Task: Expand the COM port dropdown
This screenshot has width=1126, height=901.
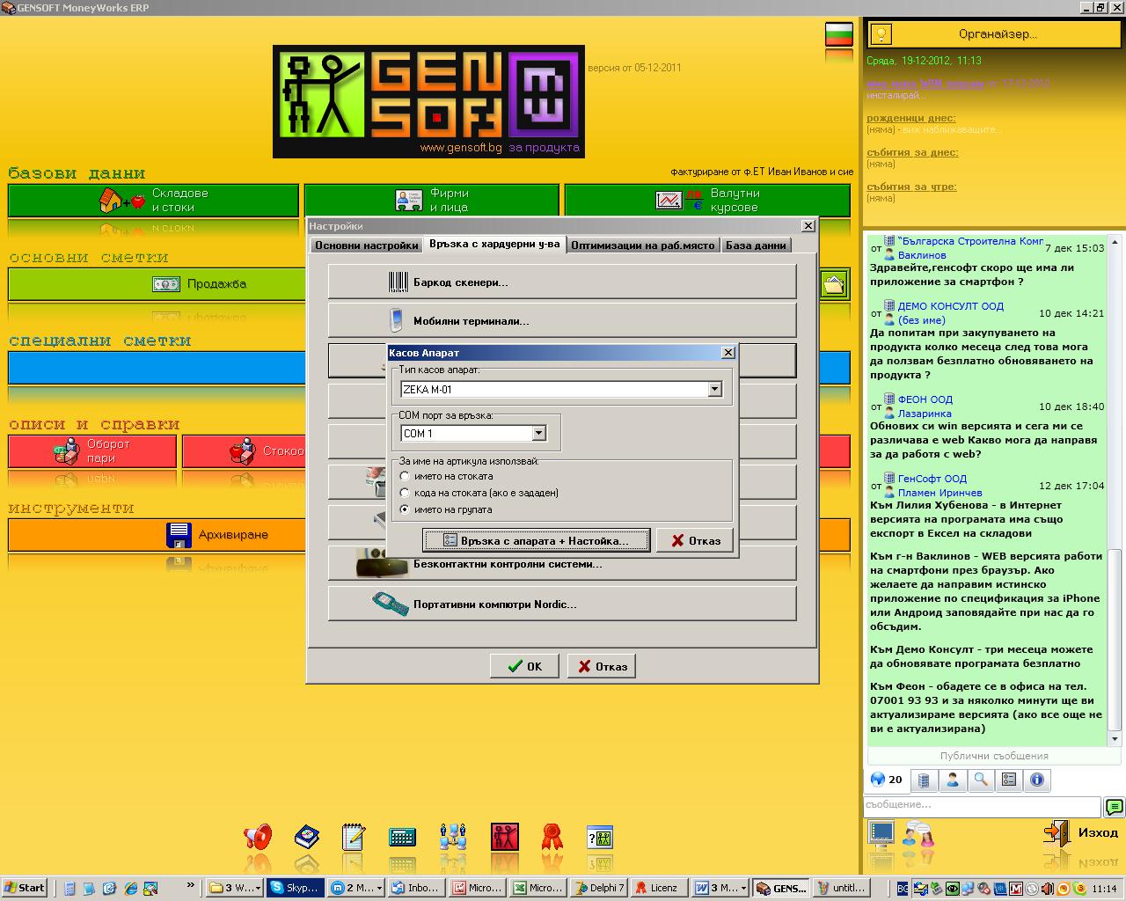Action: tap(538, 433)
